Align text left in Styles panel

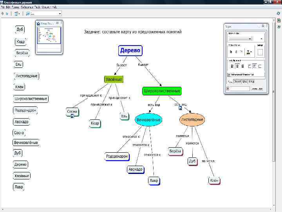pos(232,66)
